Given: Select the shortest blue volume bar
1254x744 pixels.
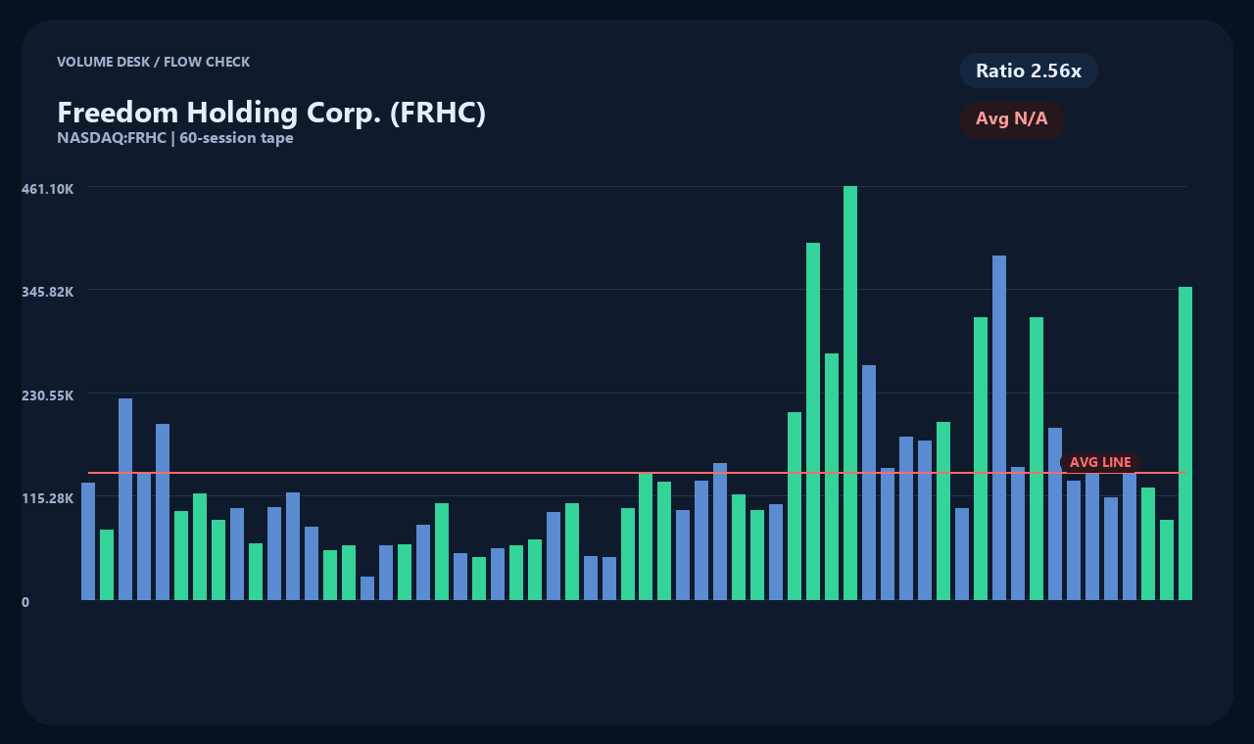Looking at the screenshot, I should [367, 588].
